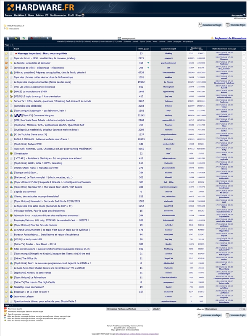Open last page 15932 of images étonnantes
This screenshot has height=336, width=250.
pyautogui.click(x=141, y=82)
